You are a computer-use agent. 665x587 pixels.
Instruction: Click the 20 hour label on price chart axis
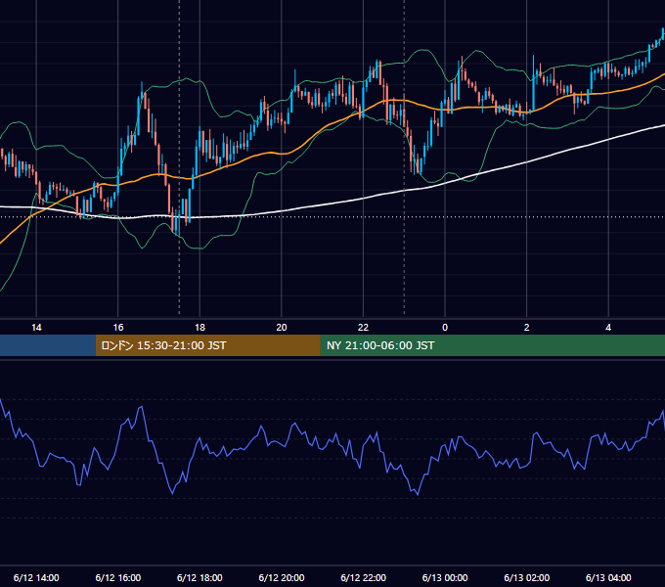click(x=282, y=328)
